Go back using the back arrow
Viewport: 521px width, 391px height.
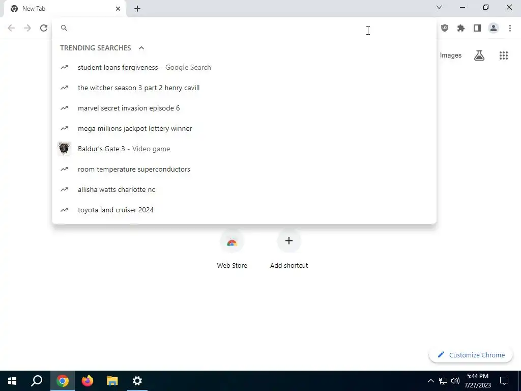(11, 28)
